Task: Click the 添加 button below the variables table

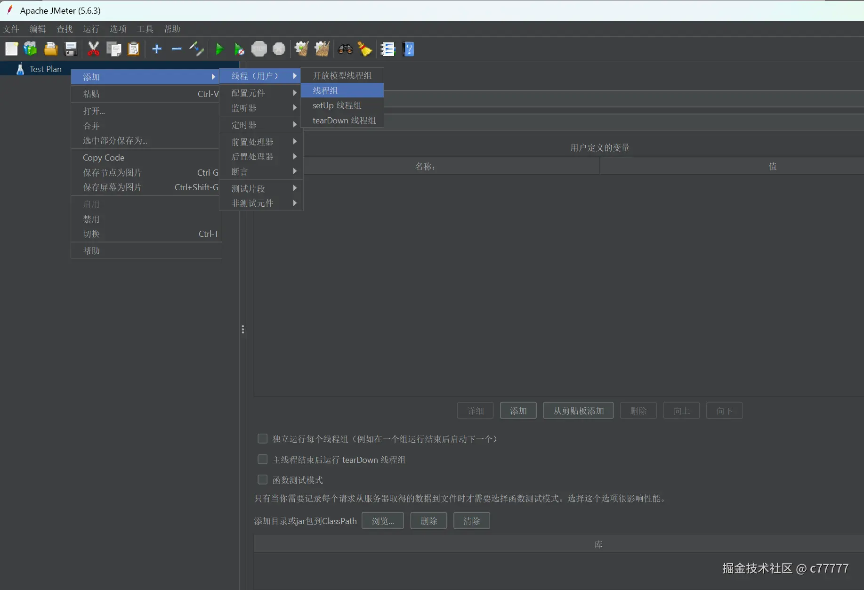Action: 518,411
